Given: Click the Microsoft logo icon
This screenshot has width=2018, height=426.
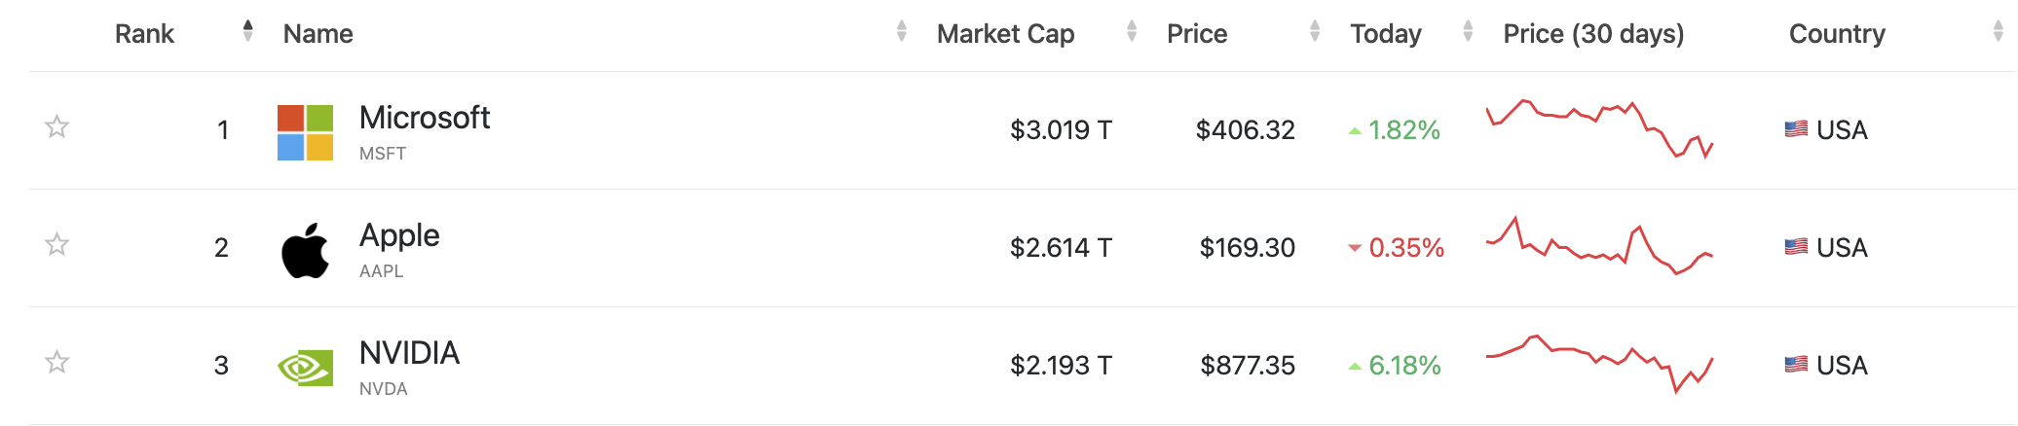Looking at the screenshot, I should pos(305,132).
